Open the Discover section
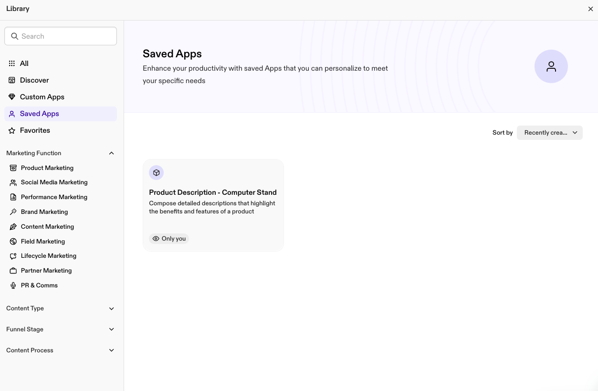 [61, 80]
